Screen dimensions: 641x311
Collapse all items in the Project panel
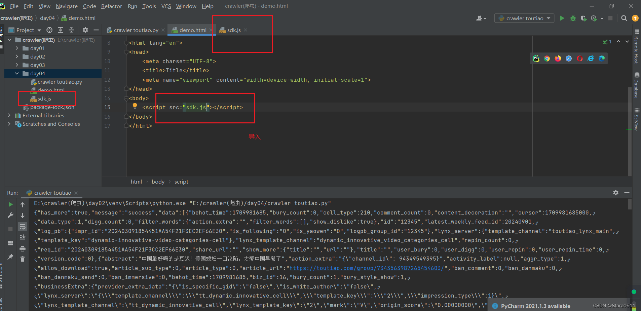(71, 30)
